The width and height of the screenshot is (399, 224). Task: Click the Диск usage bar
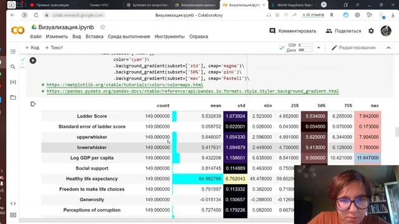click(305, 50)
